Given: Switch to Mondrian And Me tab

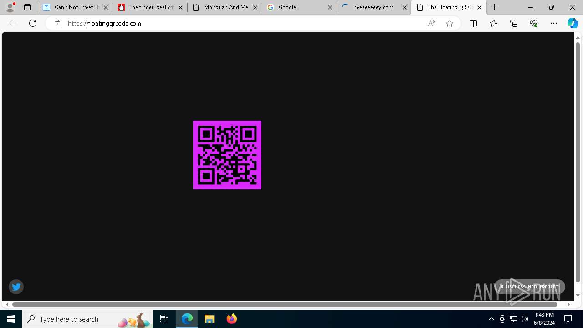Looking at the screenshot, I should point(225,7).
